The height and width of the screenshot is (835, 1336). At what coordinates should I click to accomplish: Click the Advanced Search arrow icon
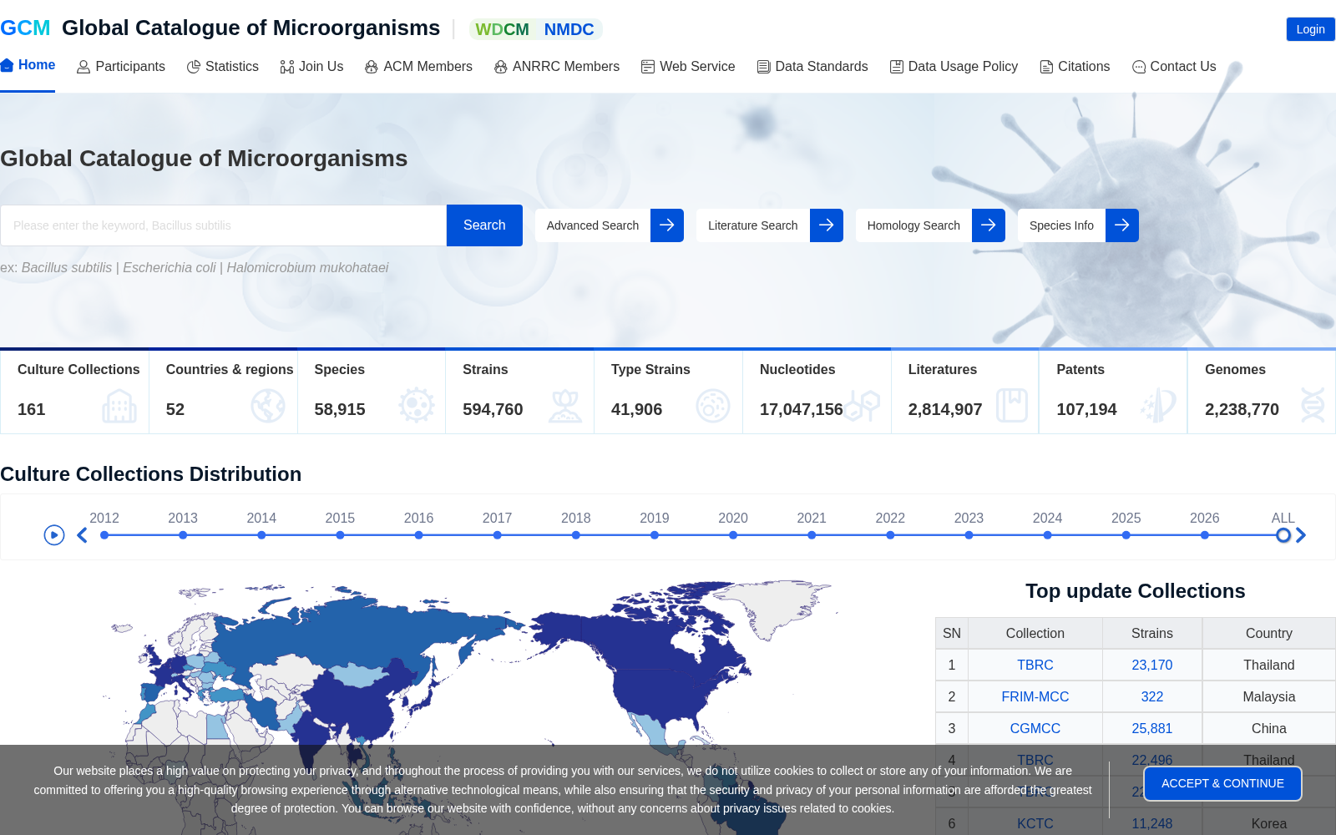coord(667,225)
